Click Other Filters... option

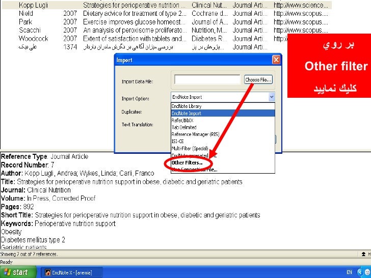(223, 162)
